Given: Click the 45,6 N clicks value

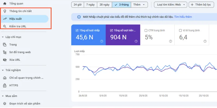Looking at the screenshot, I should (84, 37).
